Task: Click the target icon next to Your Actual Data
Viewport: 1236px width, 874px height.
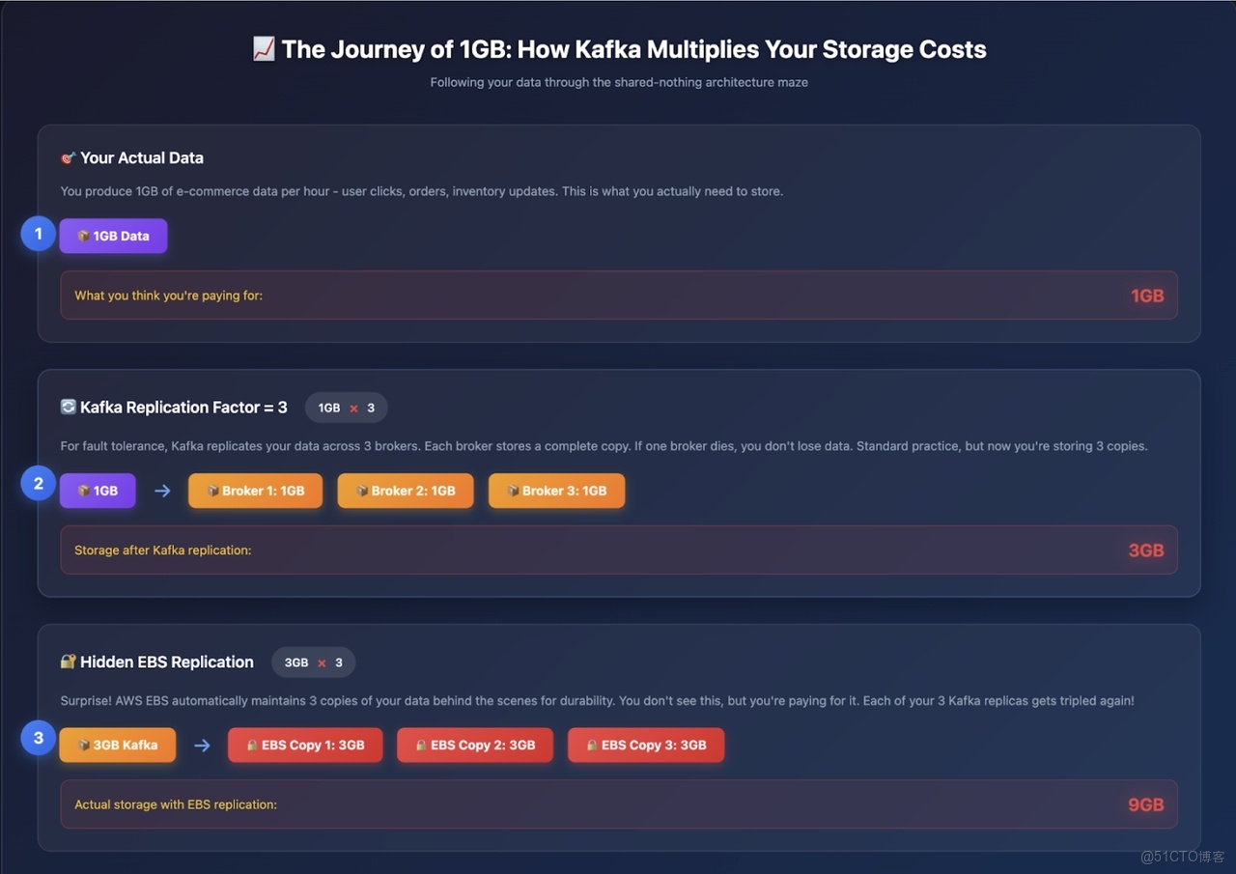Action: [x=68, y=157]
